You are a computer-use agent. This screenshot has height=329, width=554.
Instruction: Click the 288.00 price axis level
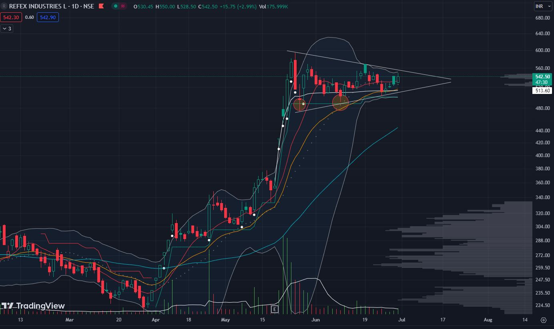tap(543, 241)
